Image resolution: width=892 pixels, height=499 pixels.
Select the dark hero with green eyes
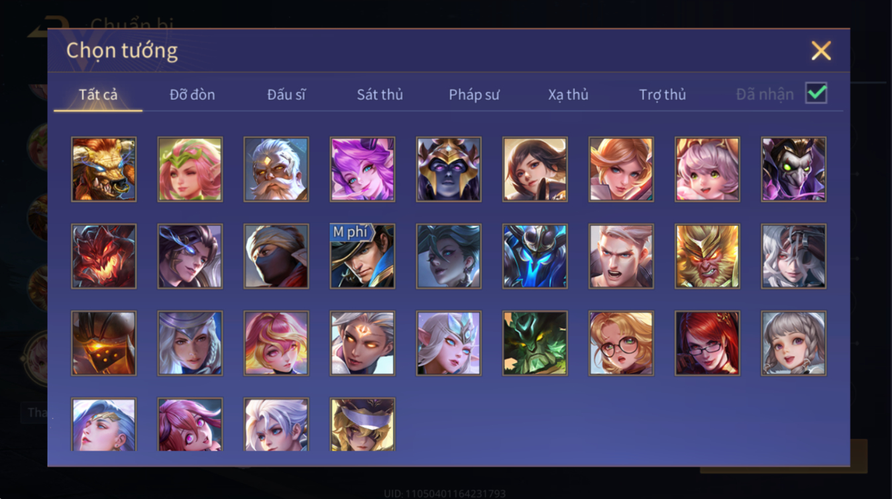[x=793, y=169]
